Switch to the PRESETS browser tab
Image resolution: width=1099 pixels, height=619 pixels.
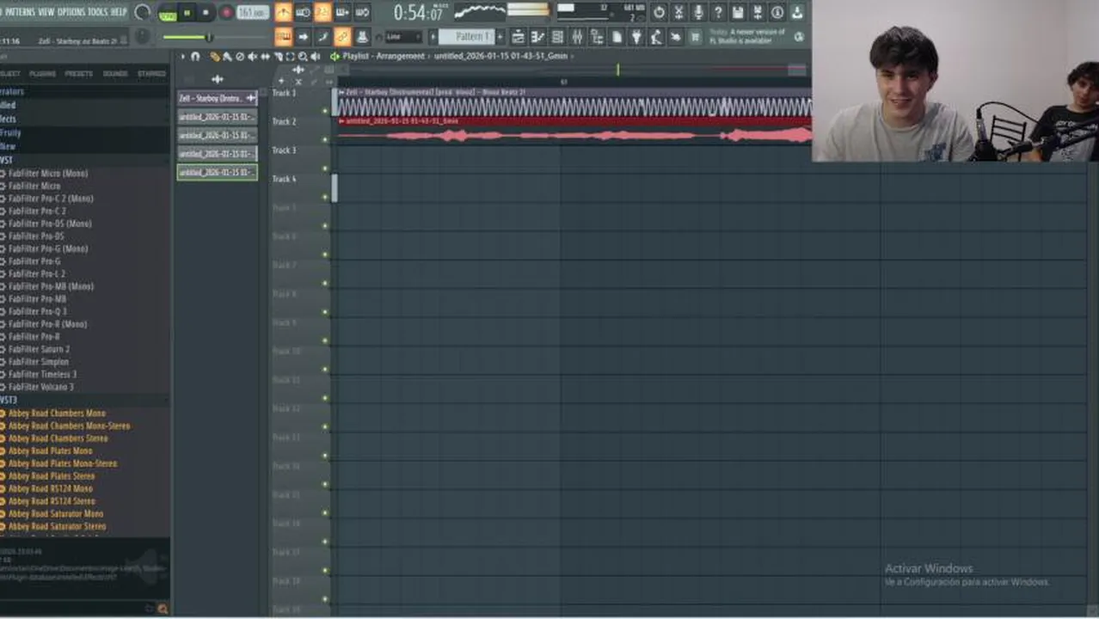79,74
